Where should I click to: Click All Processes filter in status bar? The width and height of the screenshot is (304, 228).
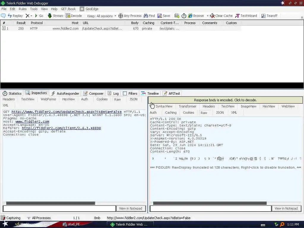click(39, 218)
